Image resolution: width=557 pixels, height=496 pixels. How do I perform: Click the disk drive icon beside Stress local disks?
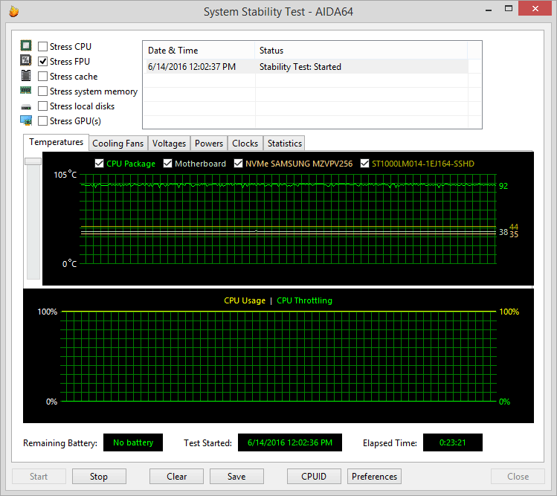pos(25,106)
